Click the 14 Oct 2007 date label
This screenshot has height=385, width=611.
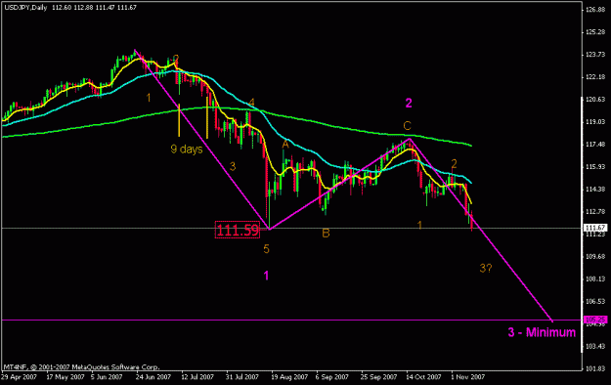pos(423,377)
